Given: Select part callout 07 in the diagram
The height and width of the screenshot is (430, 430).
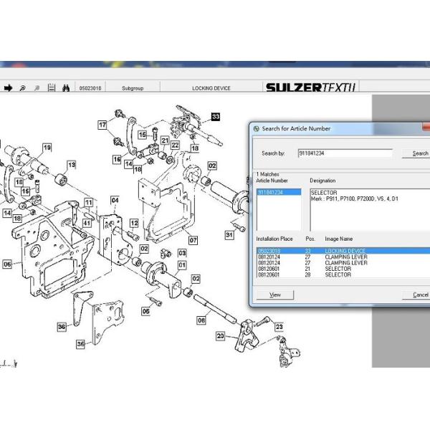Looking at the screenshot, I should [193, 240].
